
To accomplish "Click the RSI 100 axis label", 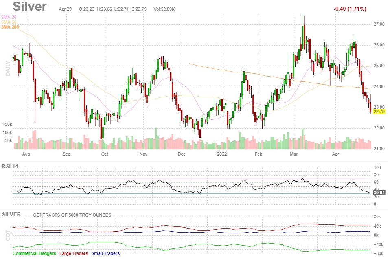I will [377, 168].
